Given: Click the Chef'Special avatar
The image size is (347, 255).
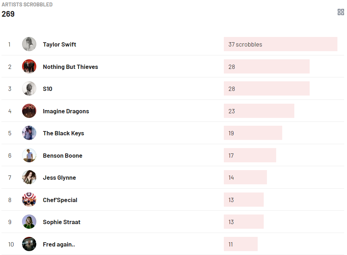Looking at the screenshot, I should [x=29, y=200].
